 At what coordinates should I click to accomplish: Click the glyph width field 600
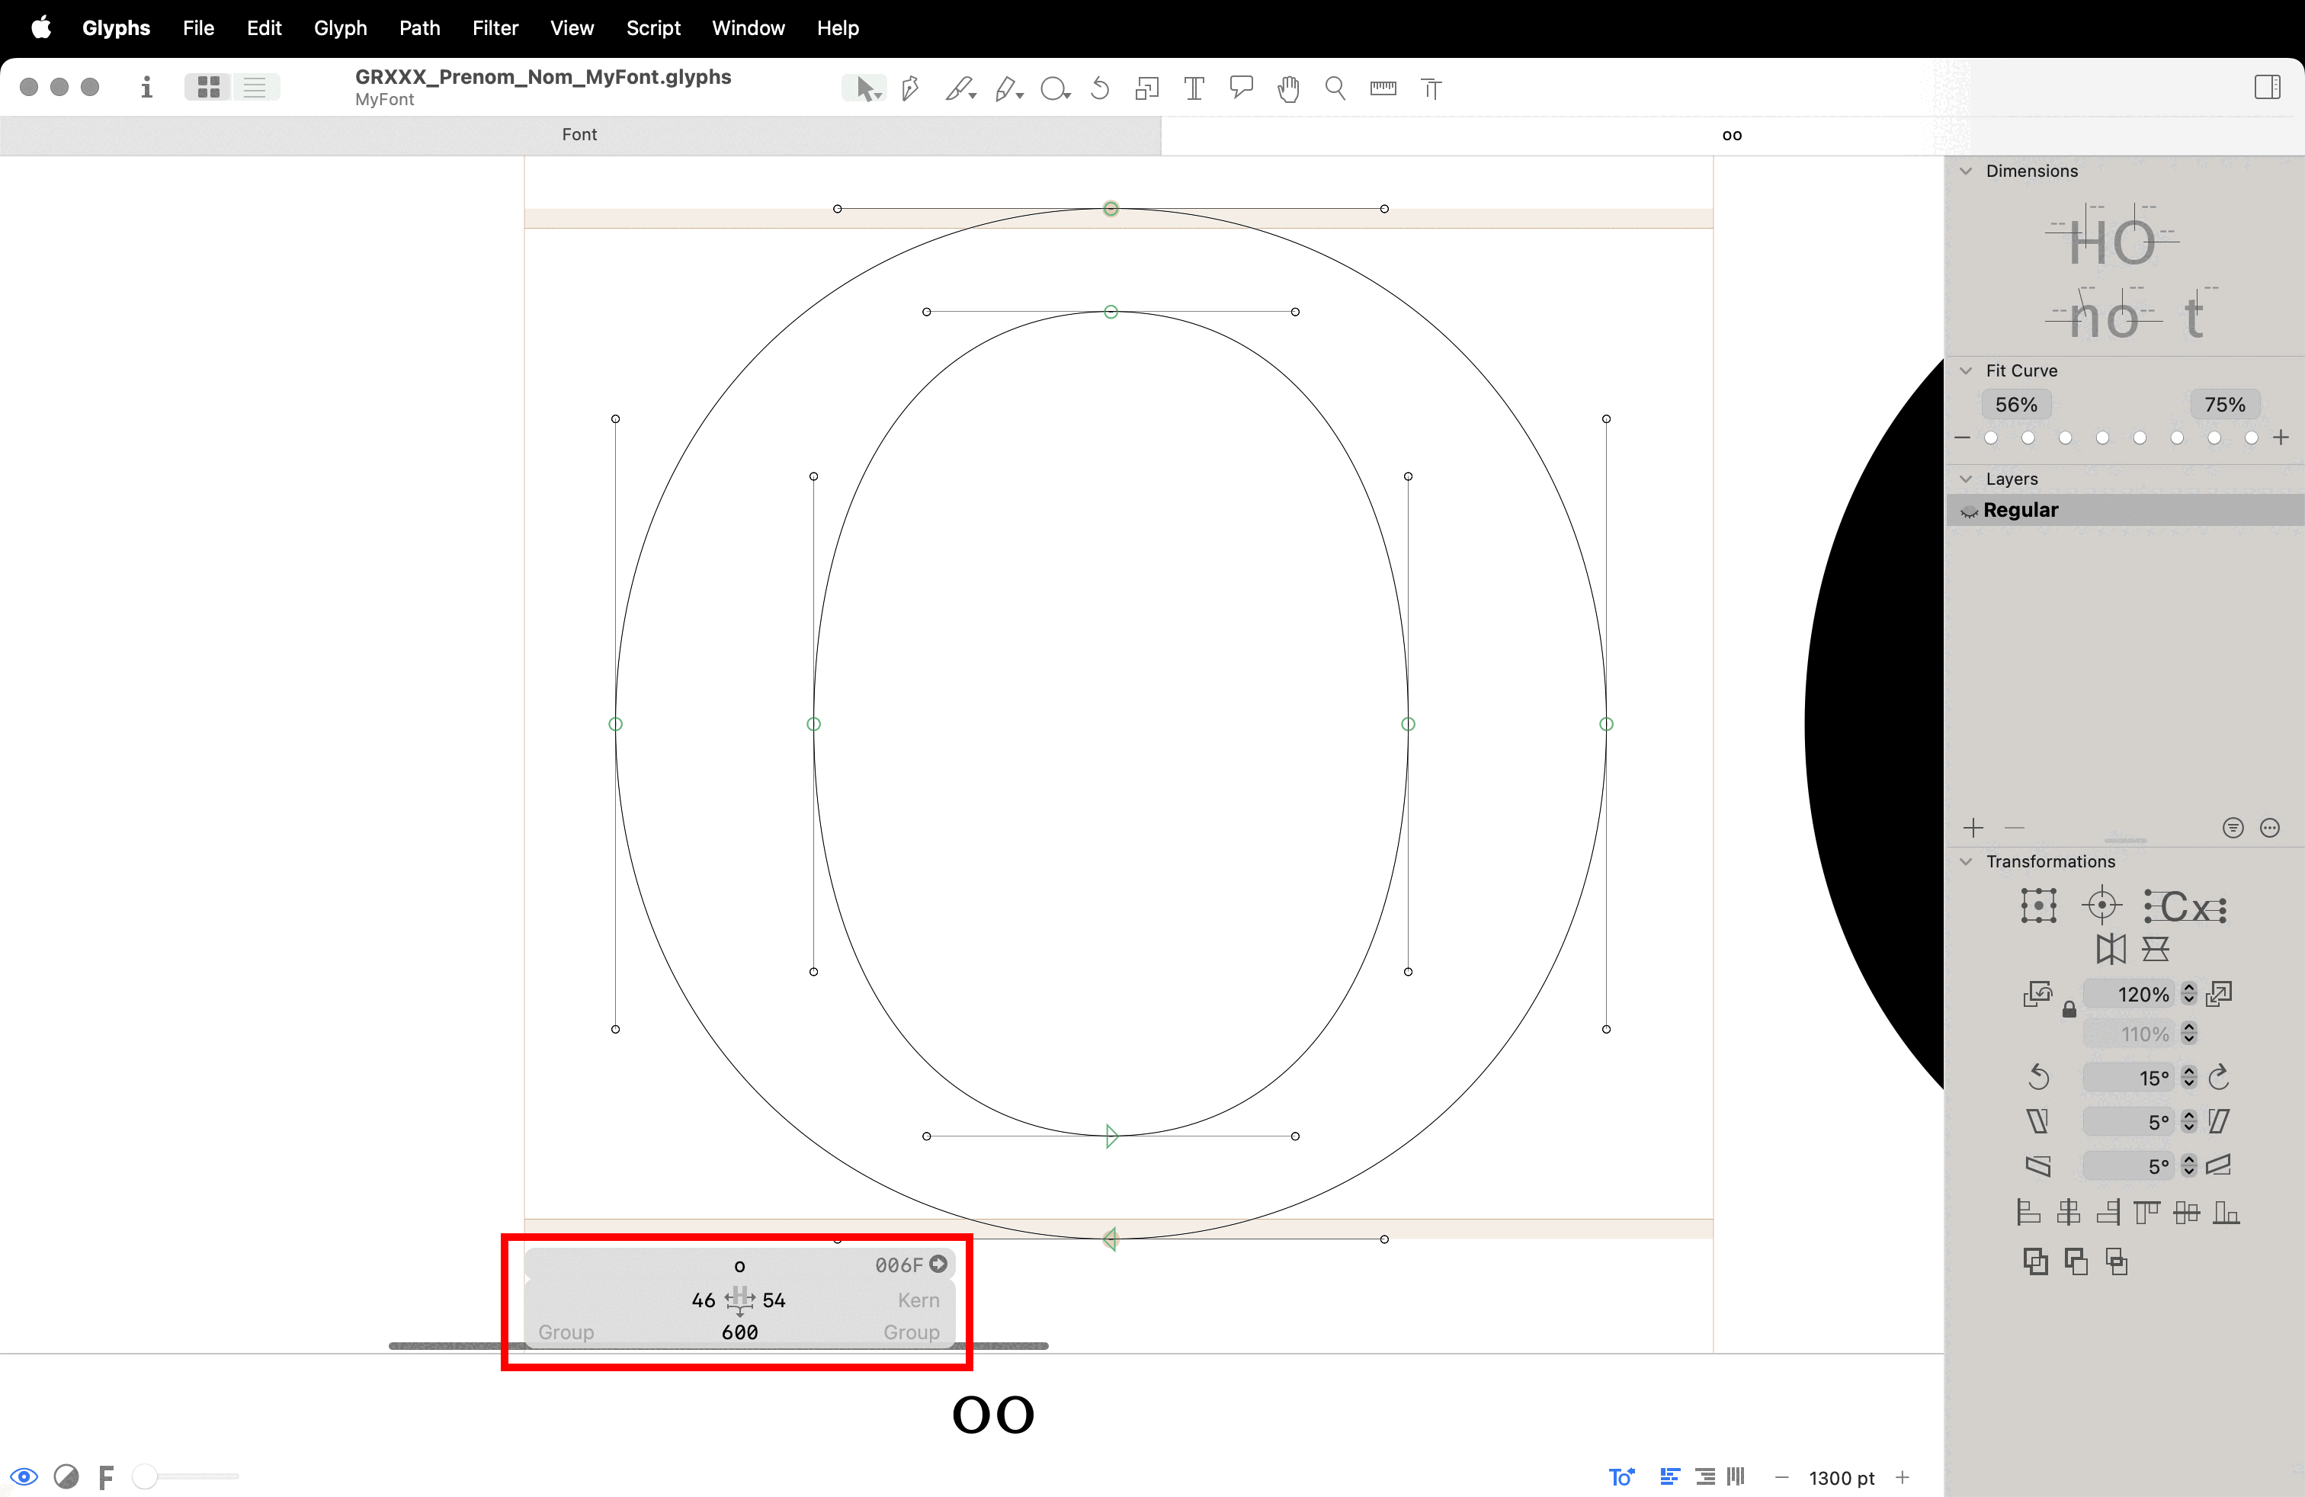coord(740,1332)
